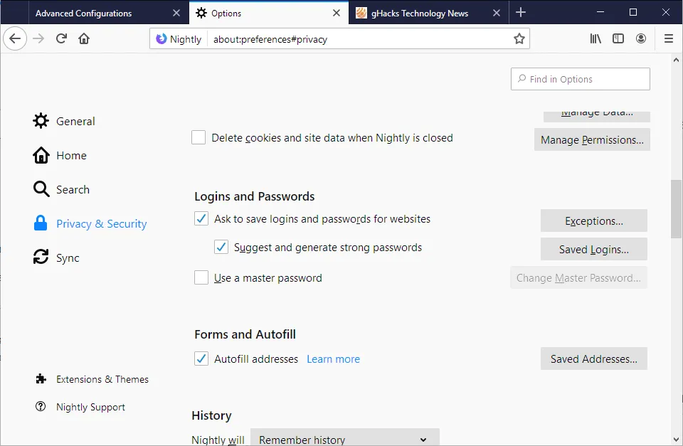Click the Saved Logins button
This screenshot has width=683, height=446.
click(x=593, y=249)
